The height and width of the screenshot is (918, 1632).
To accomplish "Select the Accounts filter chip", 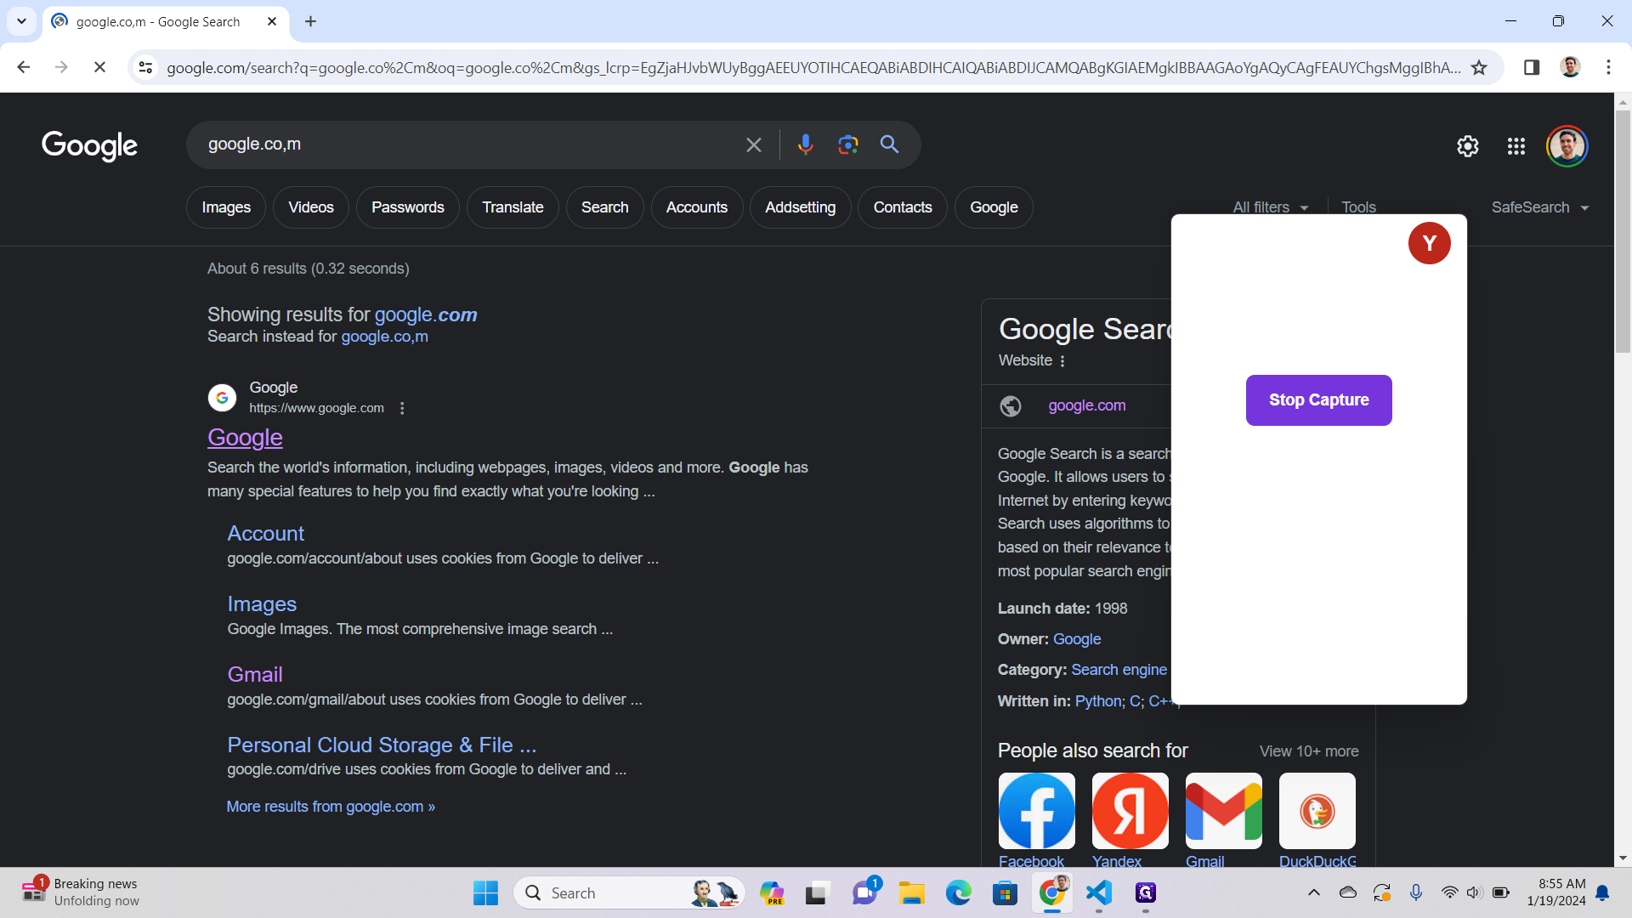I will point(696,207).
